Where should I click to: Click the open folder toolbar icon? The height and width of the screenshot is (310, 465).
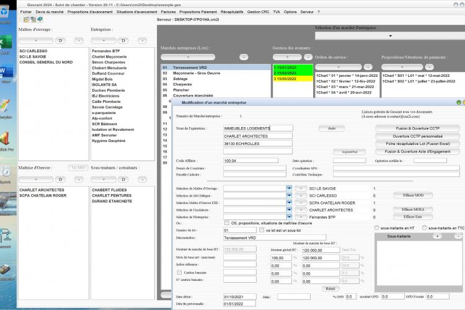coord(27,20)
